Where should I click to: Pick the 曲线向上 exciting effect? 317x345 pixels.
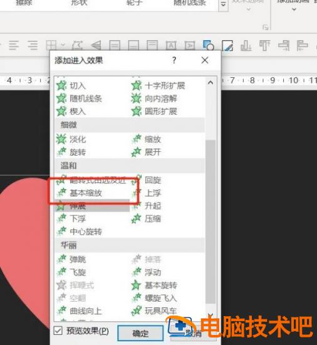[x=79, y=311]
